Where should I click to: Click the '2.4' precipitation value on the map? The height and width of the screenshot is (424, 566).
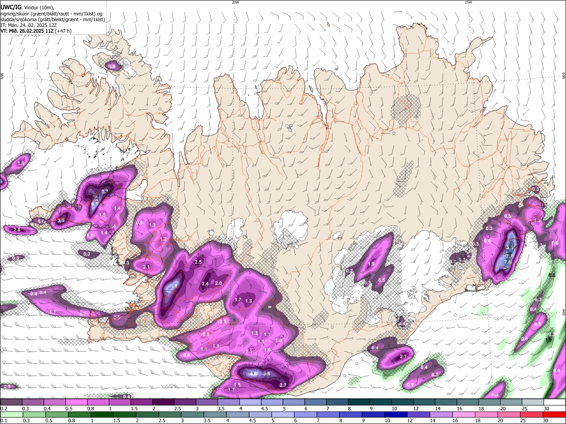[205, 284]
